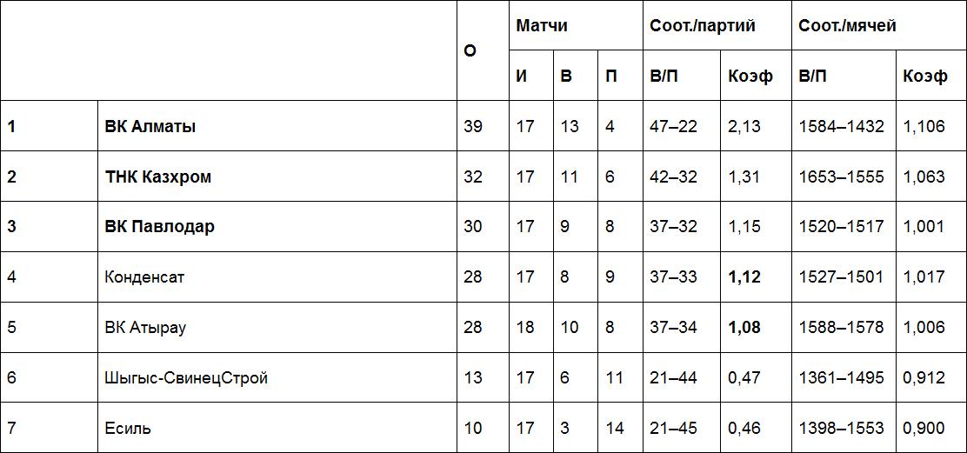The height and width of the screenshot is (453, 967).
Task: Click the 47–22 sets score cell
Action: [673, 126]
